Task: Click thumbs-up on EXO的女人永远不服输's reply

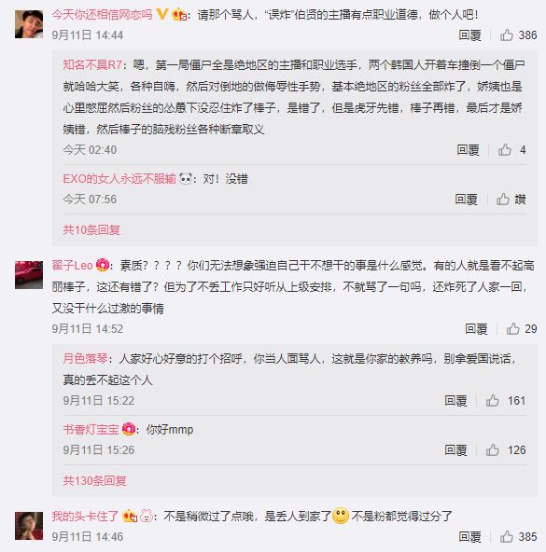Action: pyautogui.click(x=503, y=200)
